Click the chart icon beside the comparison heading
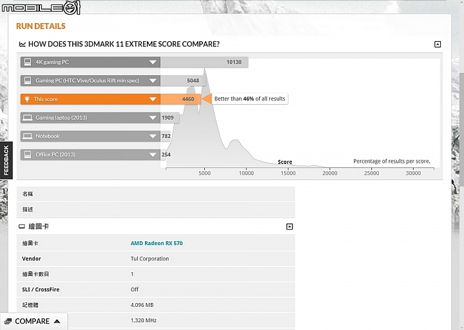 click(22, 44)
